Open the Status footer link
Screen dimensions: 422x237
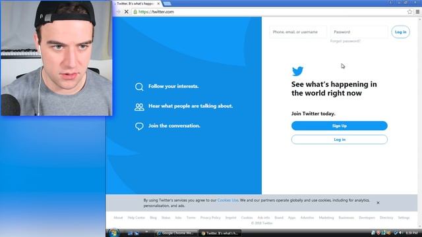tap(166, 218)
